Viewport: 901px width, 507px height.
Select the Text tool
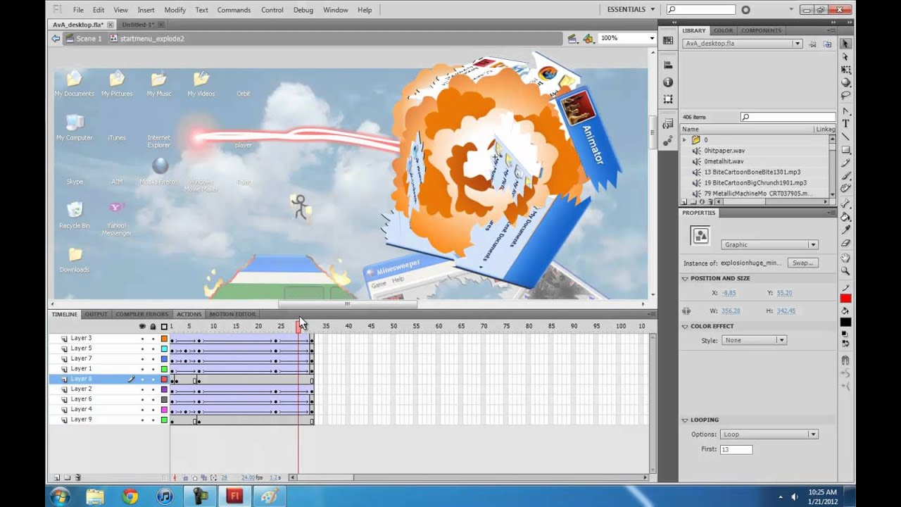click(845, 124)
